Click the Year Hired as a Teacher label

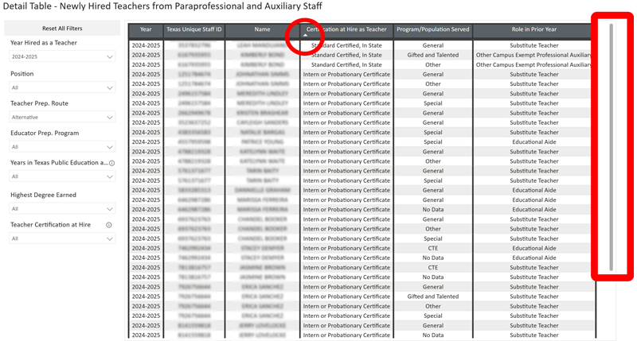[44, 43]
